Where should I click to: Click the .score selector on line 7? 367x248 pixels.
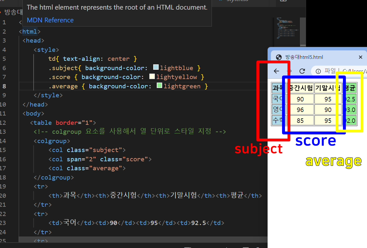coord(59,77)
